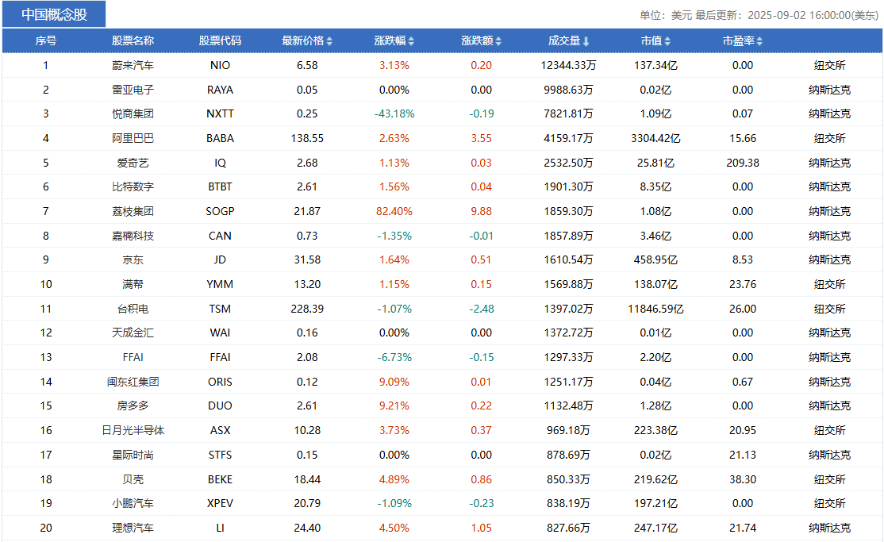Image resolution: width=884 pixels, height=542 pixels.
Task: Click the TSM stock code
Action: (220, 309)
